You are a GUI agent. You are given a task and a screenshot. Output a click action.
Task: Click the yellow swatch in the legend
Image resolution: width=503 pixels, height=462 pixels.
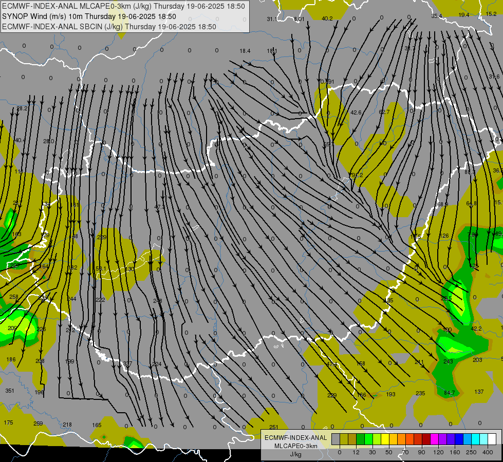[385, 439]
